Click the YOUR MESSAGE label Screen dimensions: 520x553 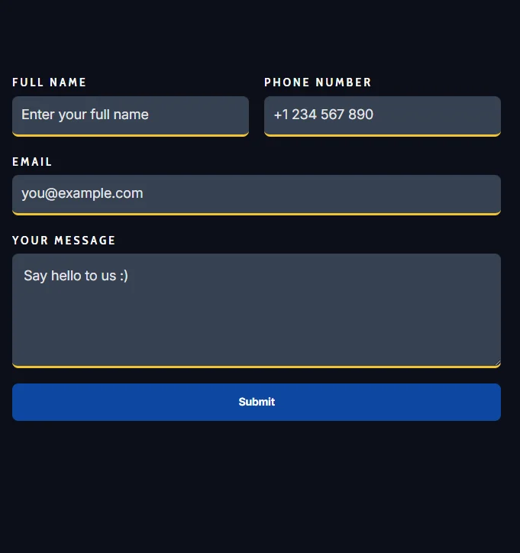[64, 240]
